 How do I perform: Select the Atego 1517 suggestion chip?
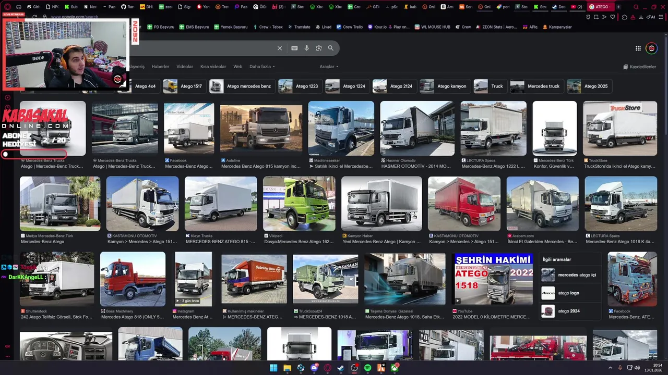(x=184, y=86)
